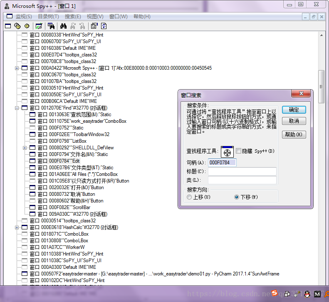Click the Windows view toolbar icon
This screenshot has width=329, height=302.
pos(8,26)
